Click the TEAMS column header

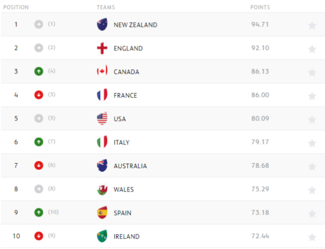pyautogui.click(x=105, y=7)
